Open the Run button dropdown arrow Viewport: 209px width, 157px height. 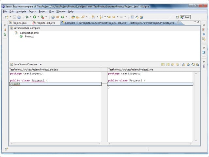39,17
